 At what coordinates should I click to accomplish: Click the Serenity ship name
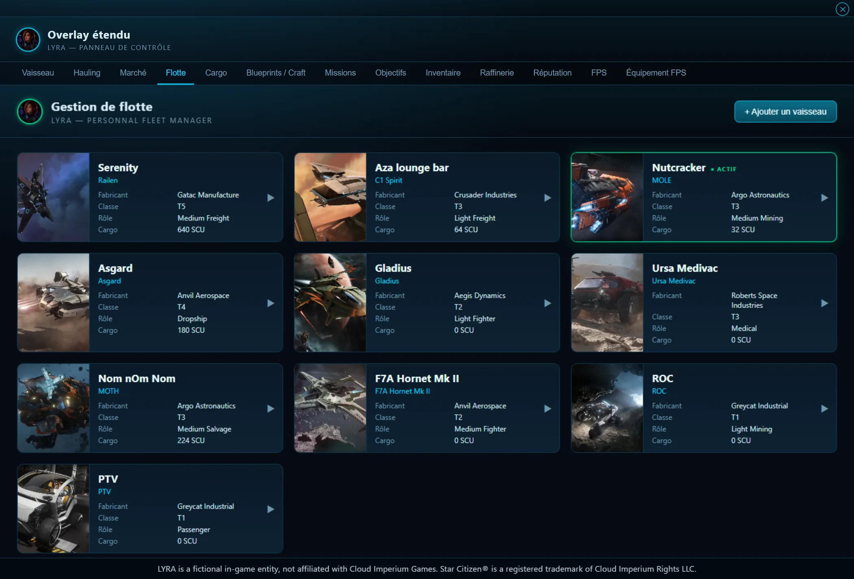[118, 167]
